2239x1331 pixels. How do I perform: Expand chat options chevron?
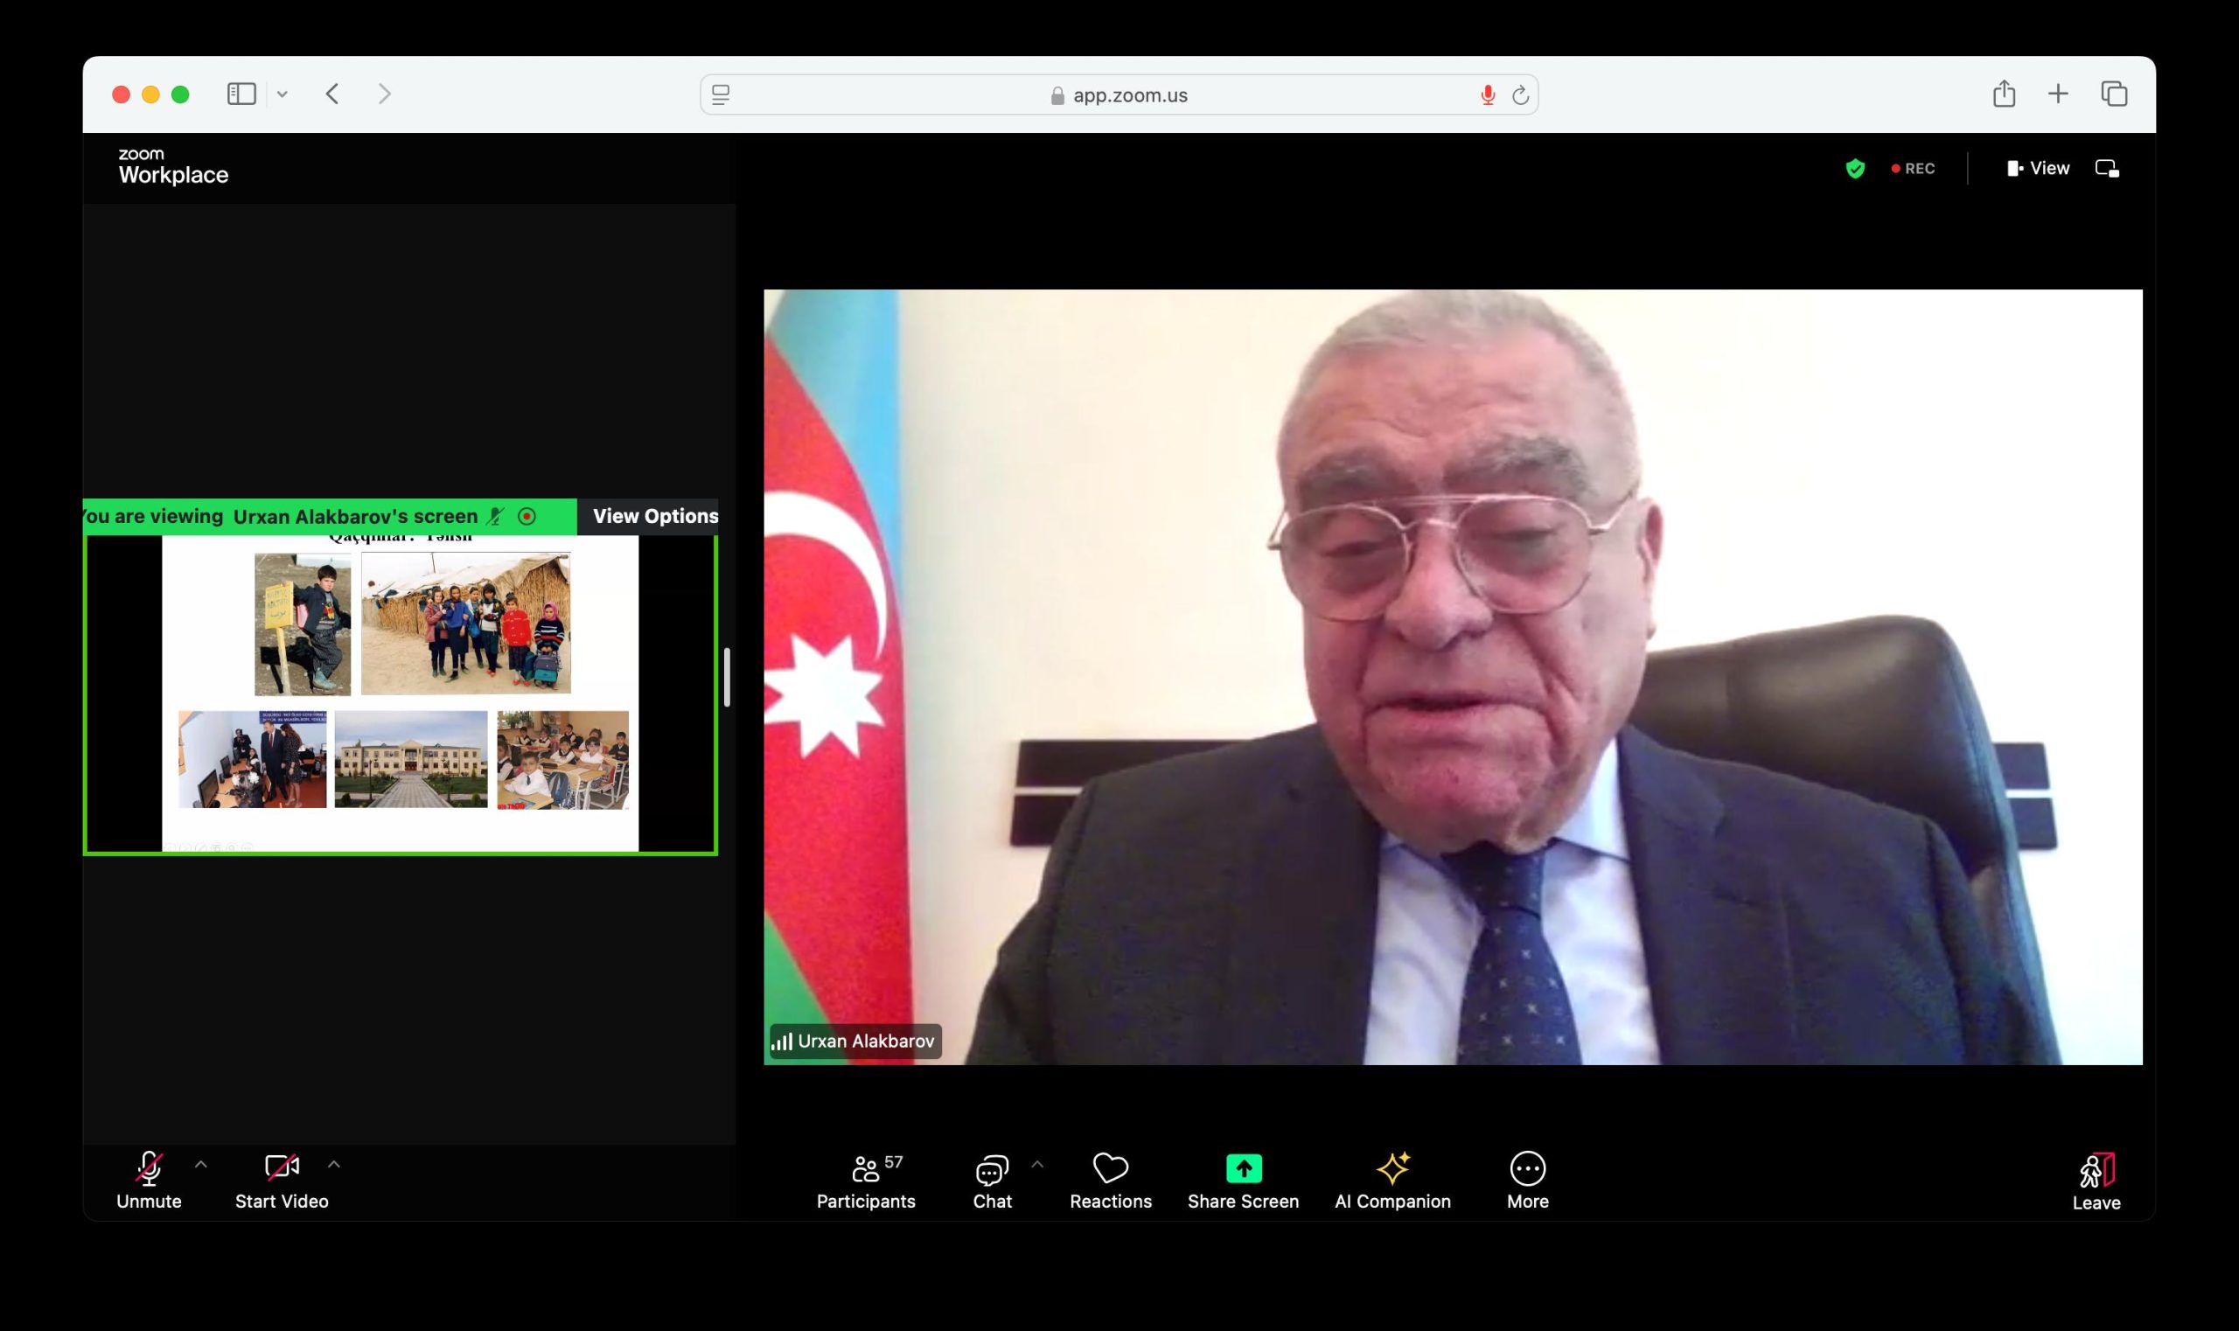(x=1039, y=1162)
